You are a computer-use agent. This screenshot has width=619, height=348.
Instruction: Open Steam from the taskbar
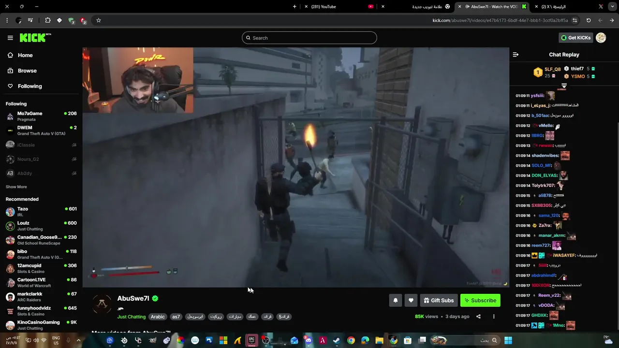click(x=336, y=340)
